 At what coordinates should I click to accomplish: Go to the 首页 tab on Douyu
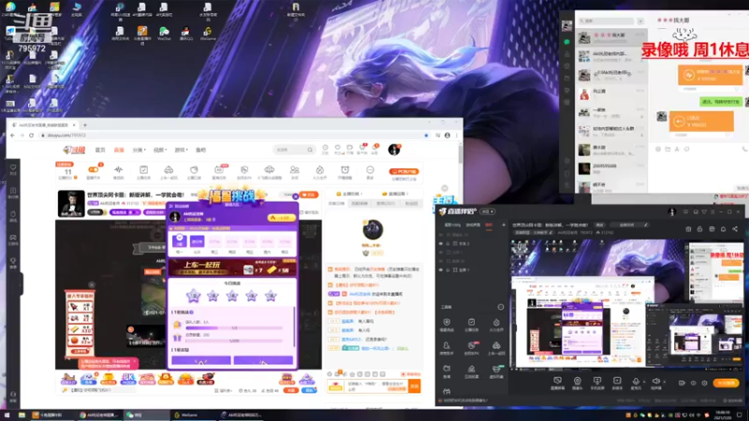click(100, 150)
